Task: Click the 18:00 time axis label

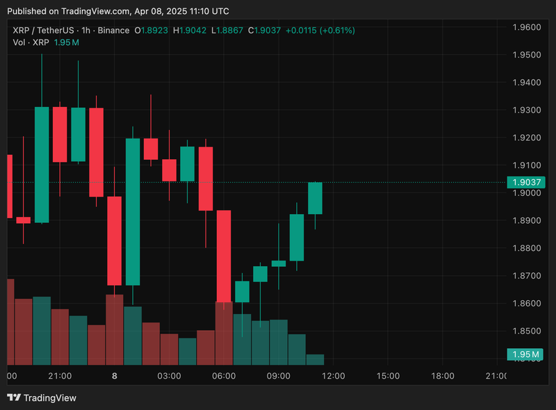Action: 443,376
